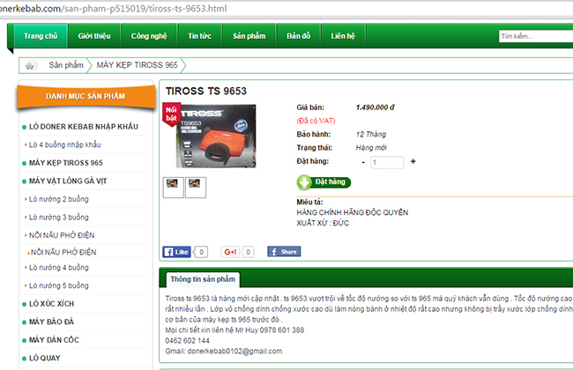Viewport: 573px width, 370px height.
Task: Share product via Facebook Share button
Action: [x=284, y=252]
